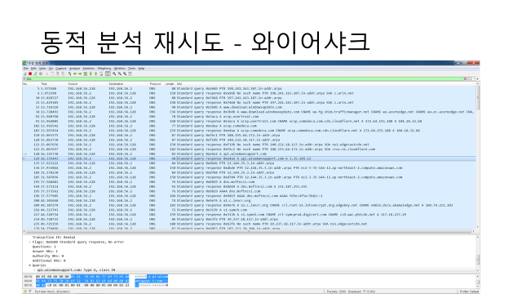Viewport: 522px width, 294px height.
Task: Open the Tools menu
Action: pyautogui.click(x=131, y=69)
